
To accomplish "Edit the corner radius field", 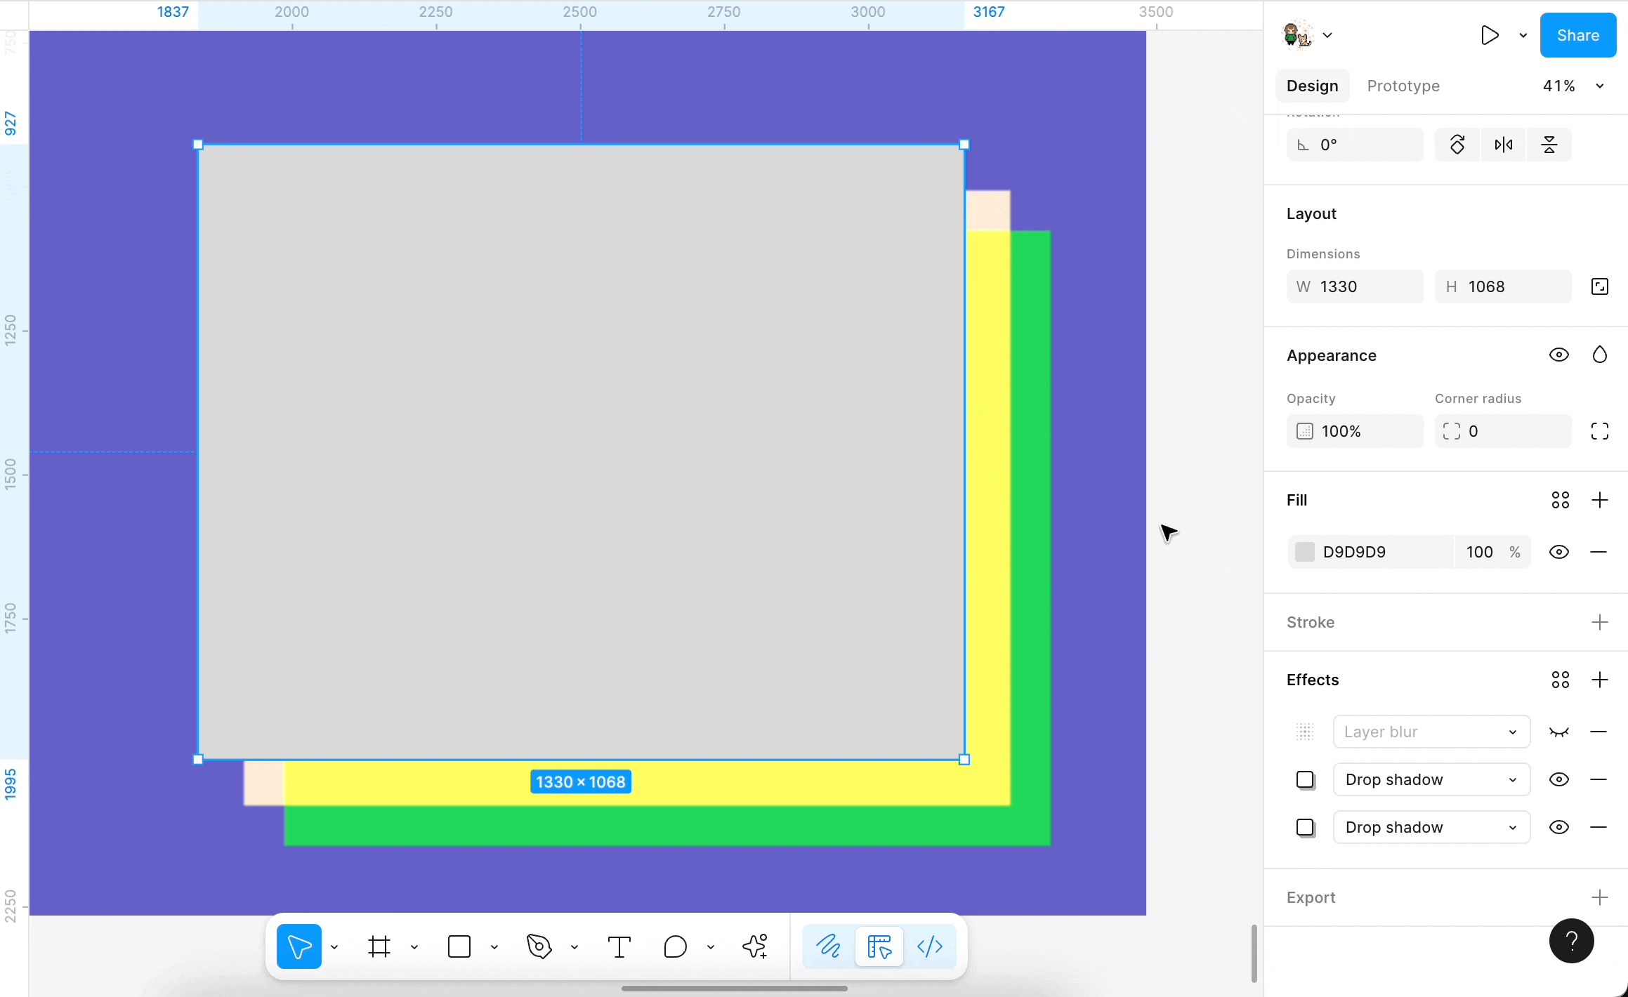I will click(1503, 431).
